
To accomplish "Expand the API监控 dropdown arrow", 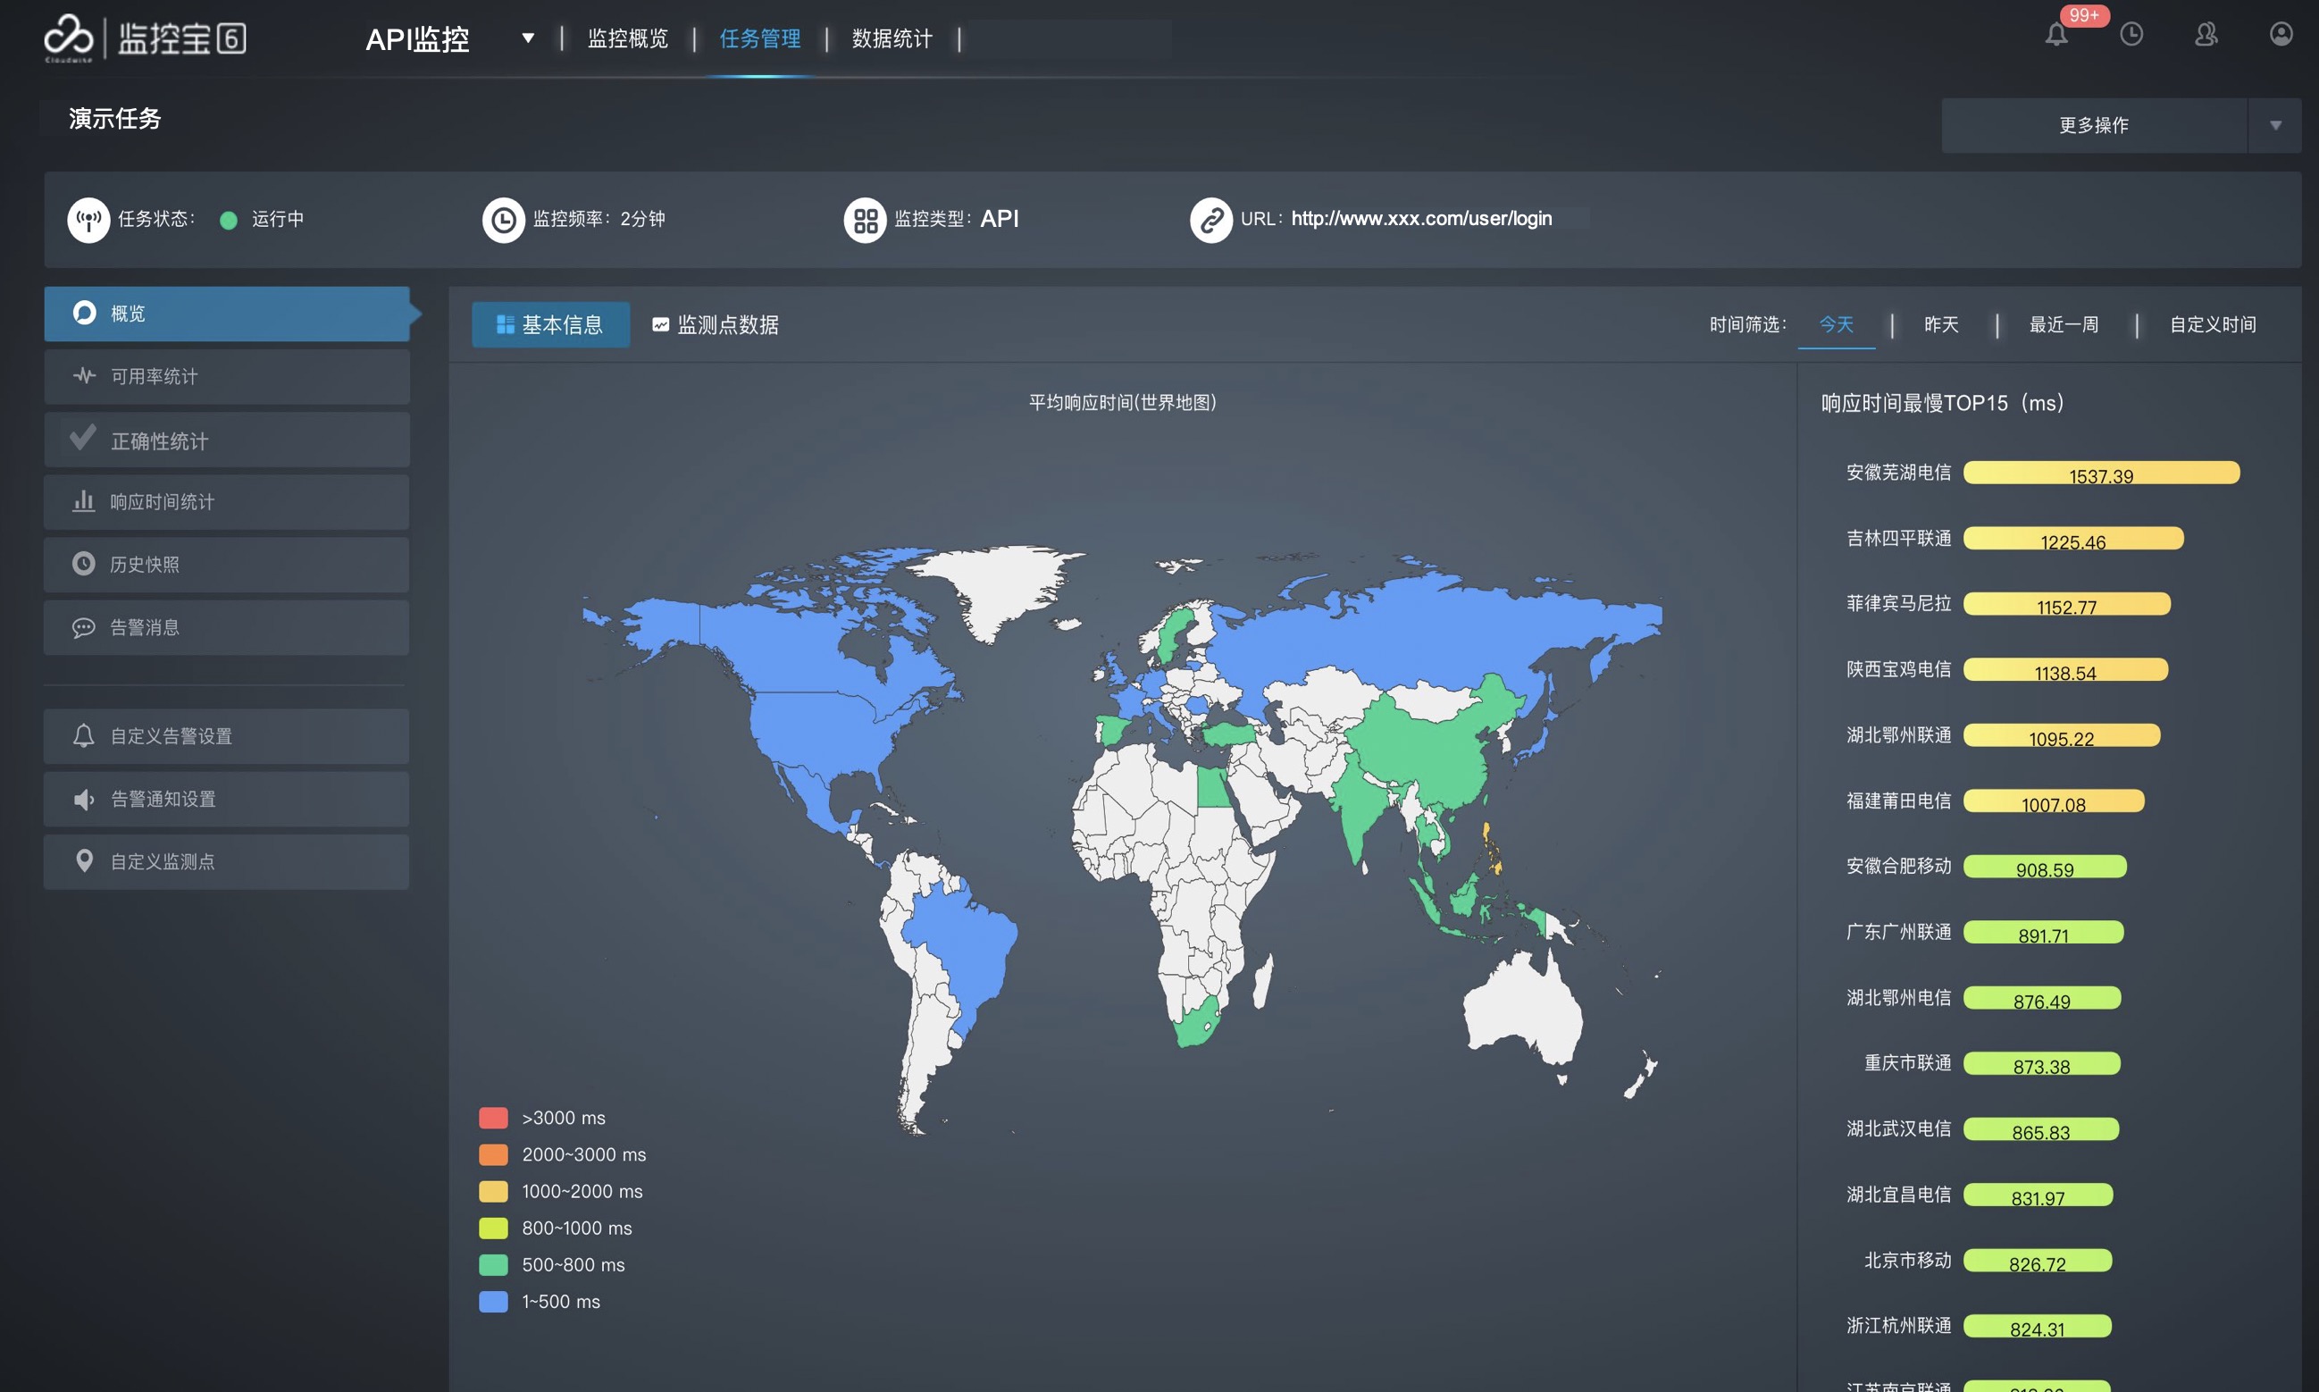I will 528,38.
